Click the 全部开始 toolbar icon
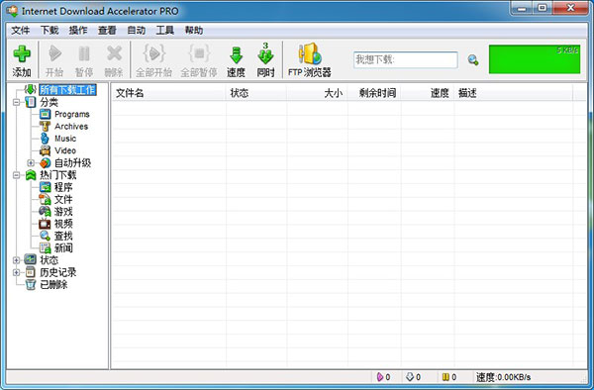The width and height of the screenshot is (594, 390). pyautogui.click(x=153, y=53)
